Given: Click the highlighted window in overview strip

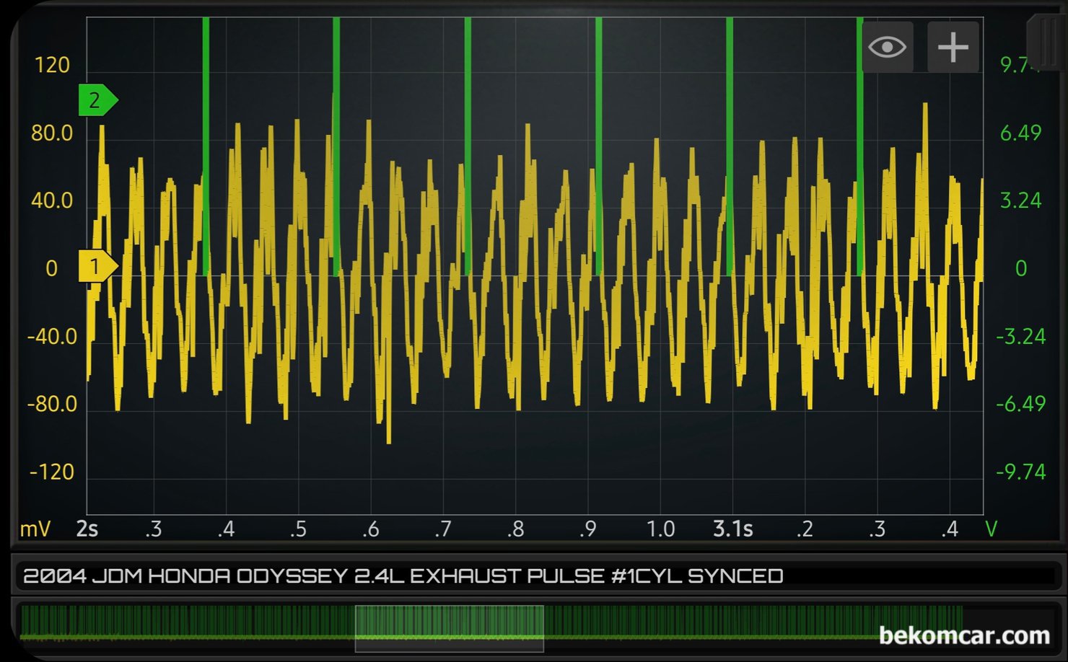Looking at the screenshot, I should [449, 628].
